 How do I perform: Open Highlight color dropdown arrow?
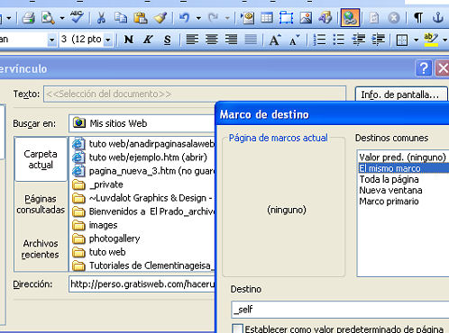click(445, 40)
